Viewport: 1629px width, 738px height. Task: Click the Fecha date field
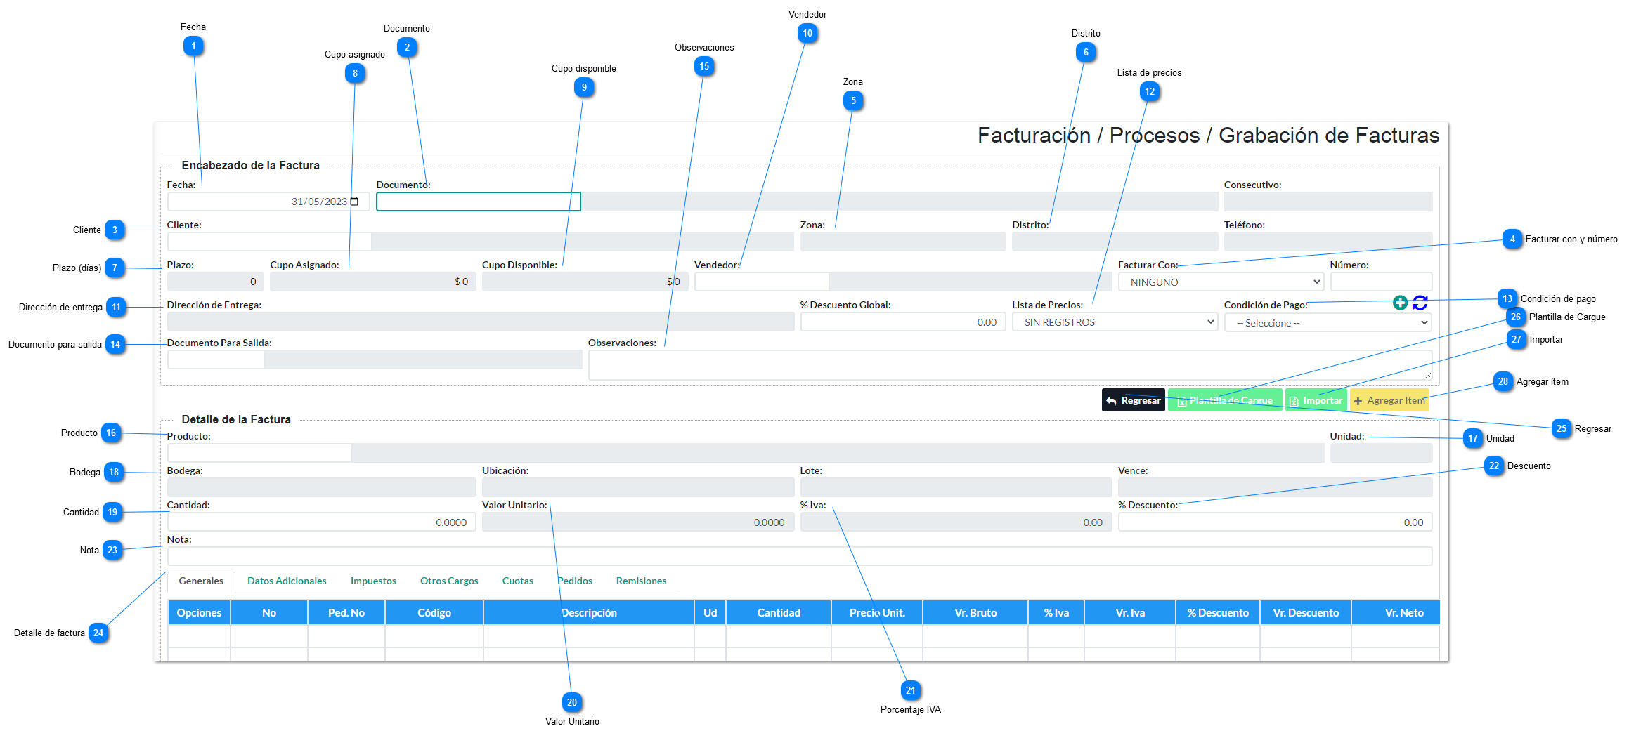[x=268, y=202]
